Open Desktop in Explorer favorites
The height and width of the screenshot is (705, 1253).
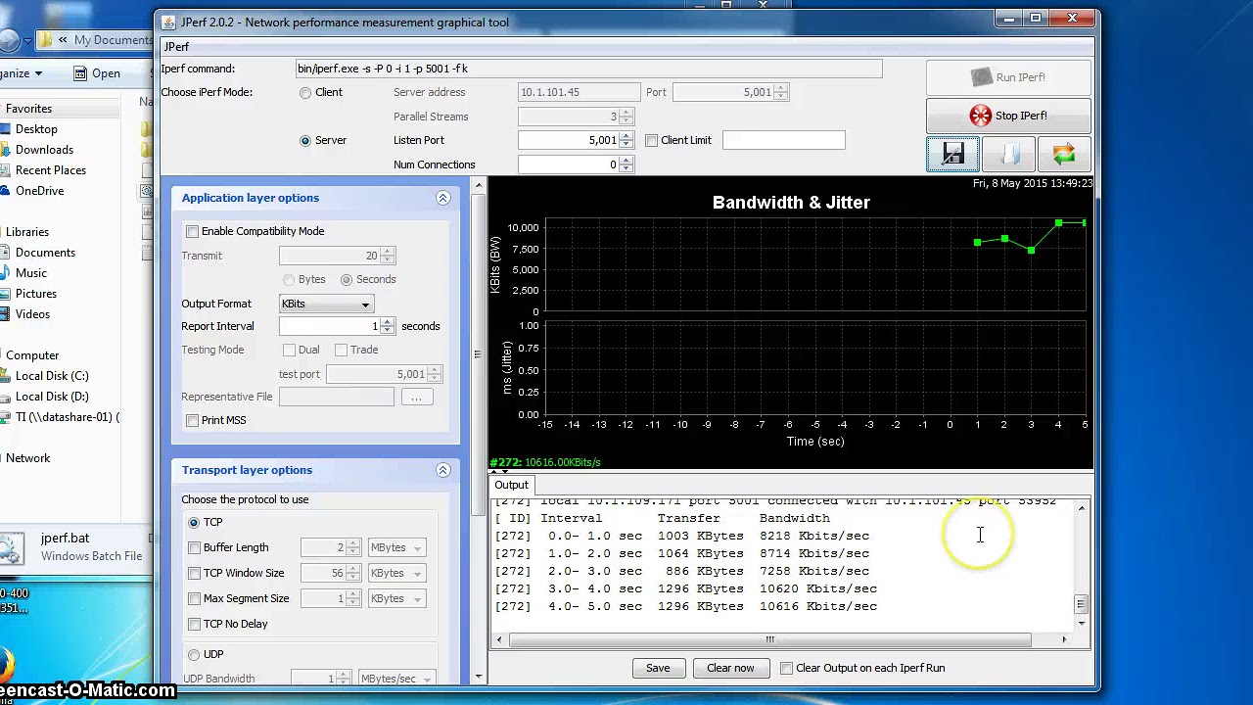(36, 129)
